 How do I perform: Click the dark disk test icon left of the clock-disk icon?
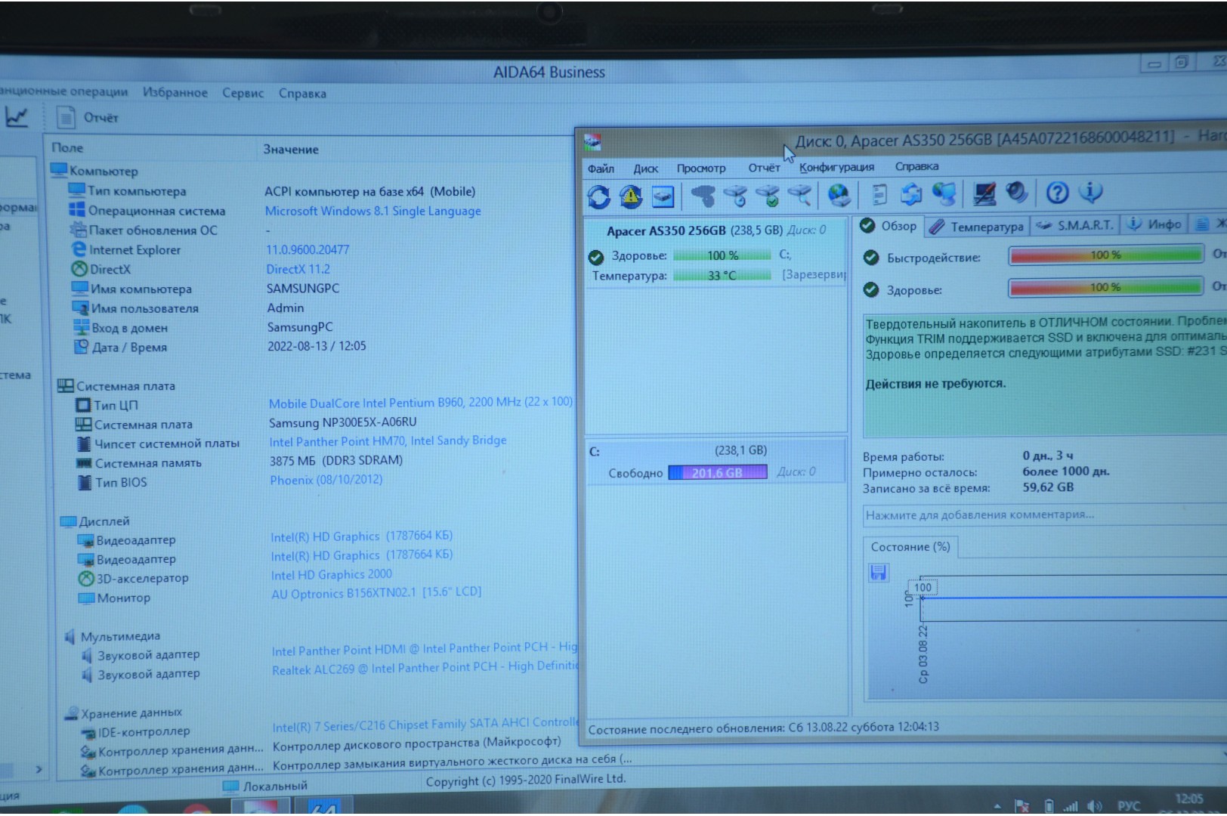703,196
